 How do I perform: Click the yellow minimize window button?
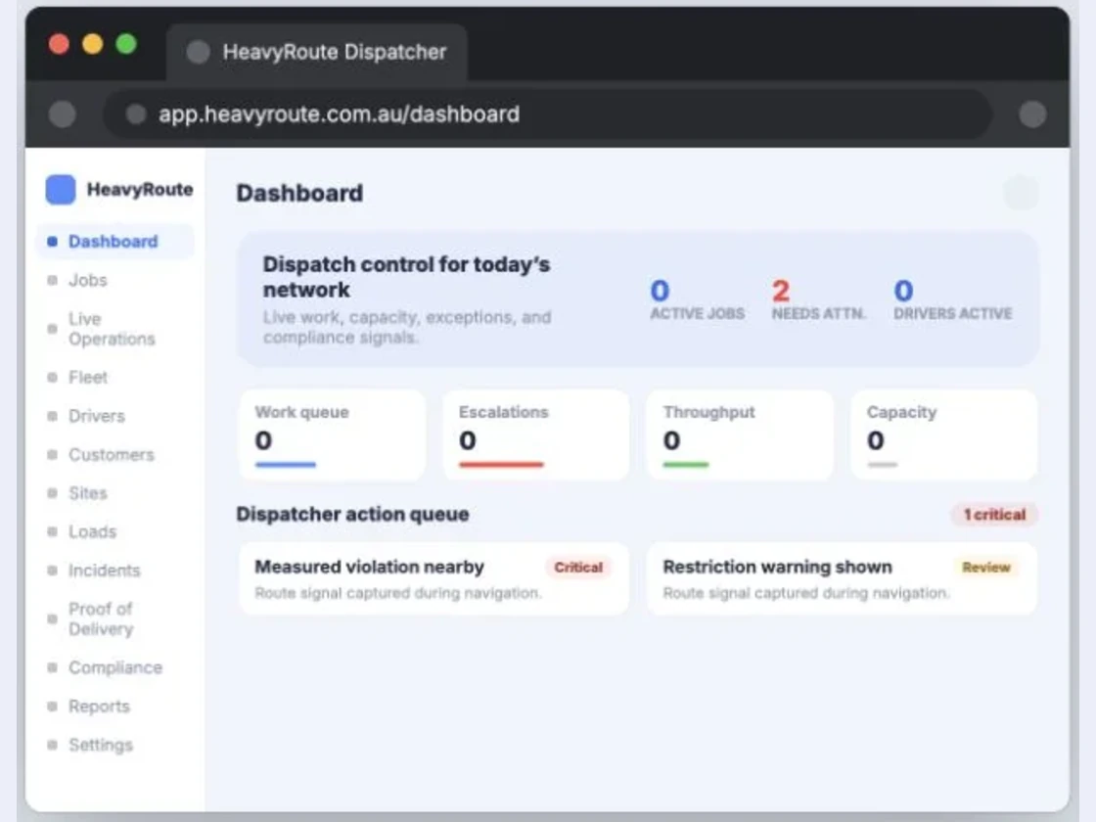pos(93,44)
